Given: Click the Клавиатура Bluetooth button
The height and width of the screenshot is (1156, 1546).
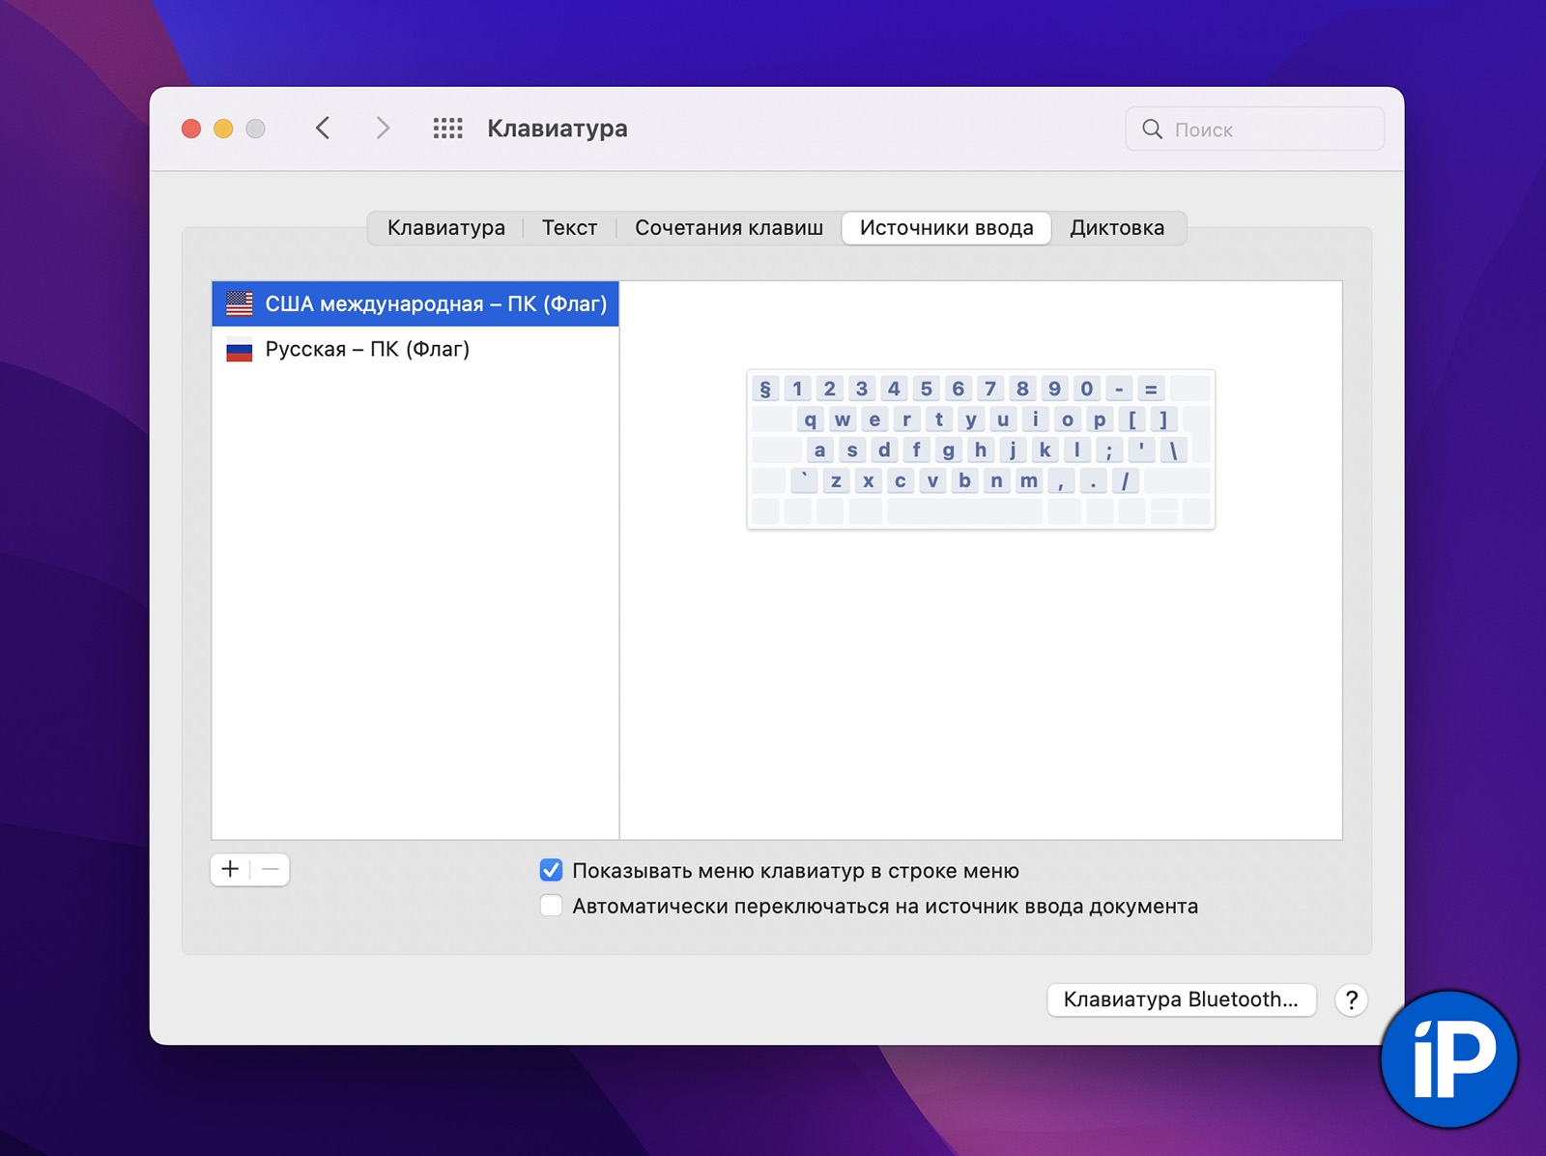Looking at the screenshot, I should (1180, 999).
